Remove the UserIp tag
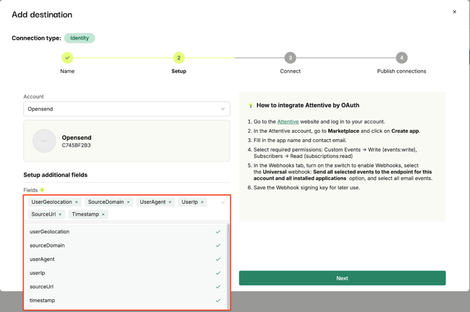This screenshot has height=312, width=470. pos(202,202)
